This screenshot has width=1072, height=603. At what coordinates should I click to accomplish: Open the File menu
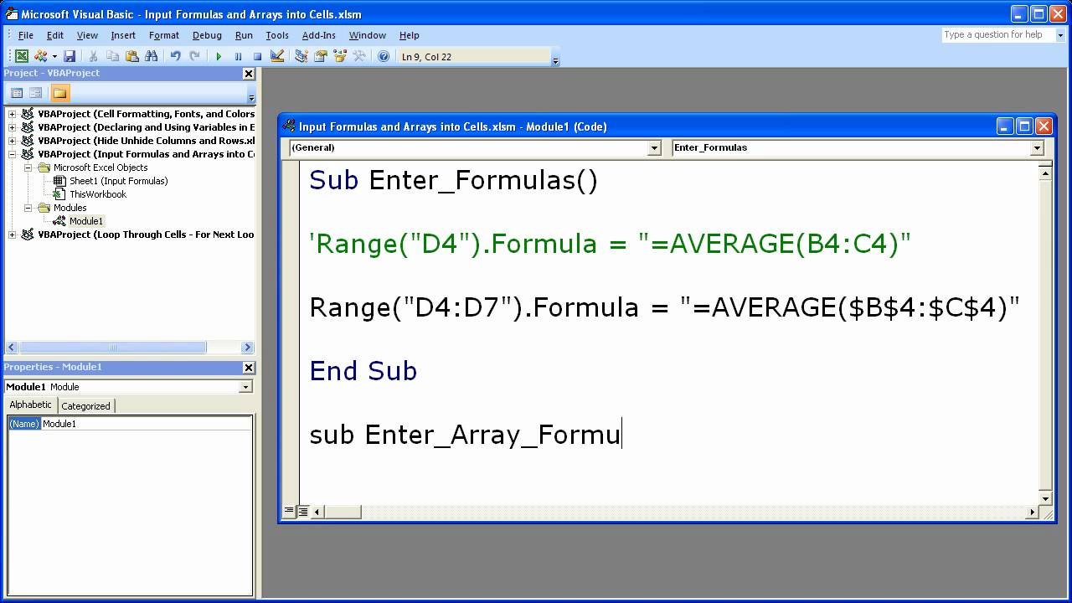(26, 35)
